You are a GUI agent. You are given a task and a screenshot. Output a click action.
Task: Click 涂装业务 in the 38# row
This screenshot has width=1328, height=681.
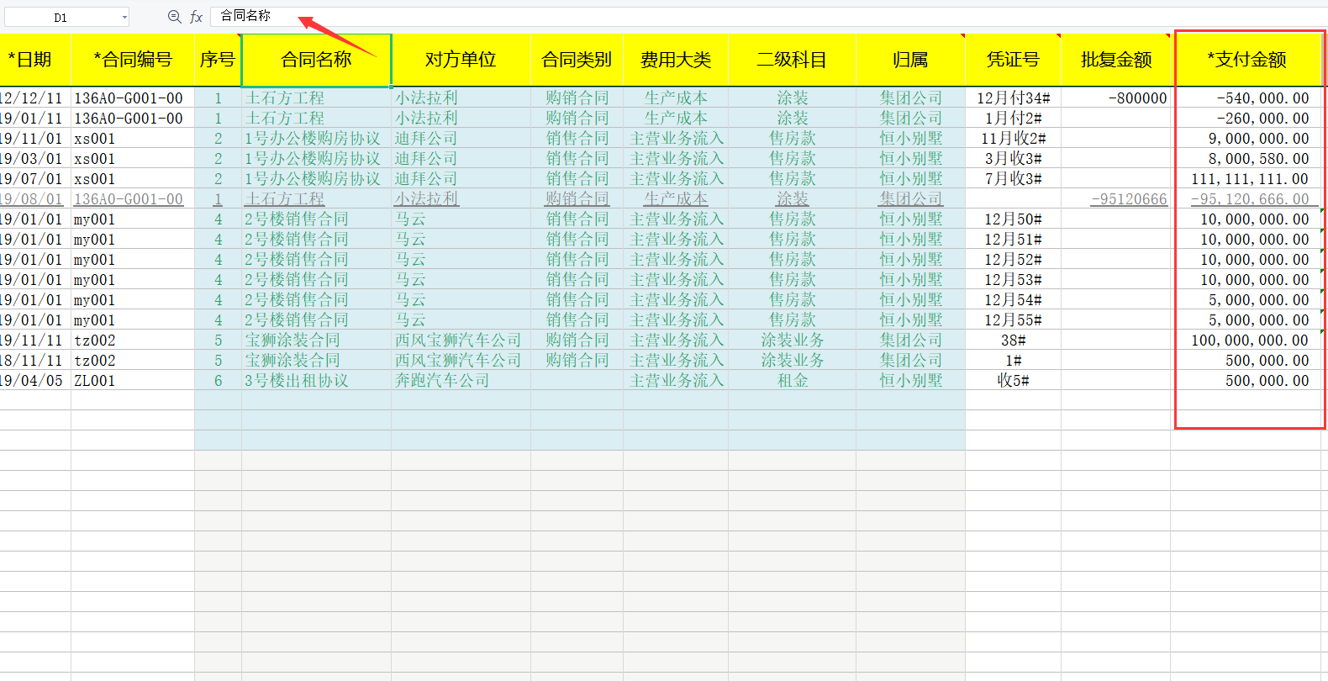point(792,340)
